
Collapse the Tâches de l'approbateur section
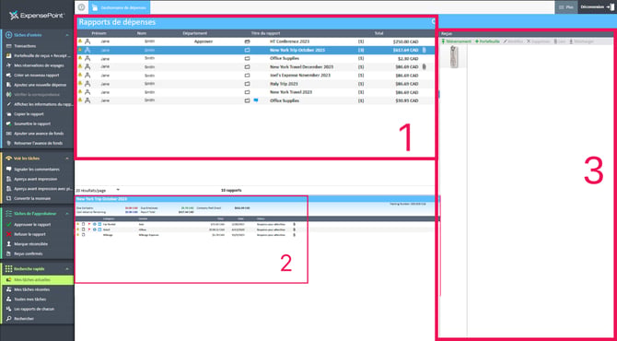(x=67, y=214)
